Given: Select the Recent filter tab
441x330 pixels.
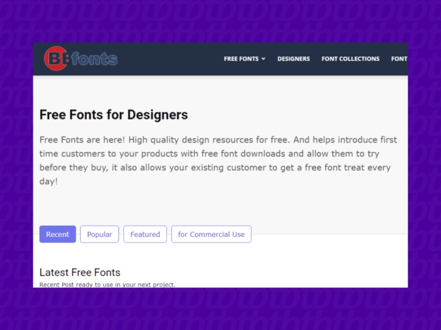Looking at the screenshot, I should point(57,234).
